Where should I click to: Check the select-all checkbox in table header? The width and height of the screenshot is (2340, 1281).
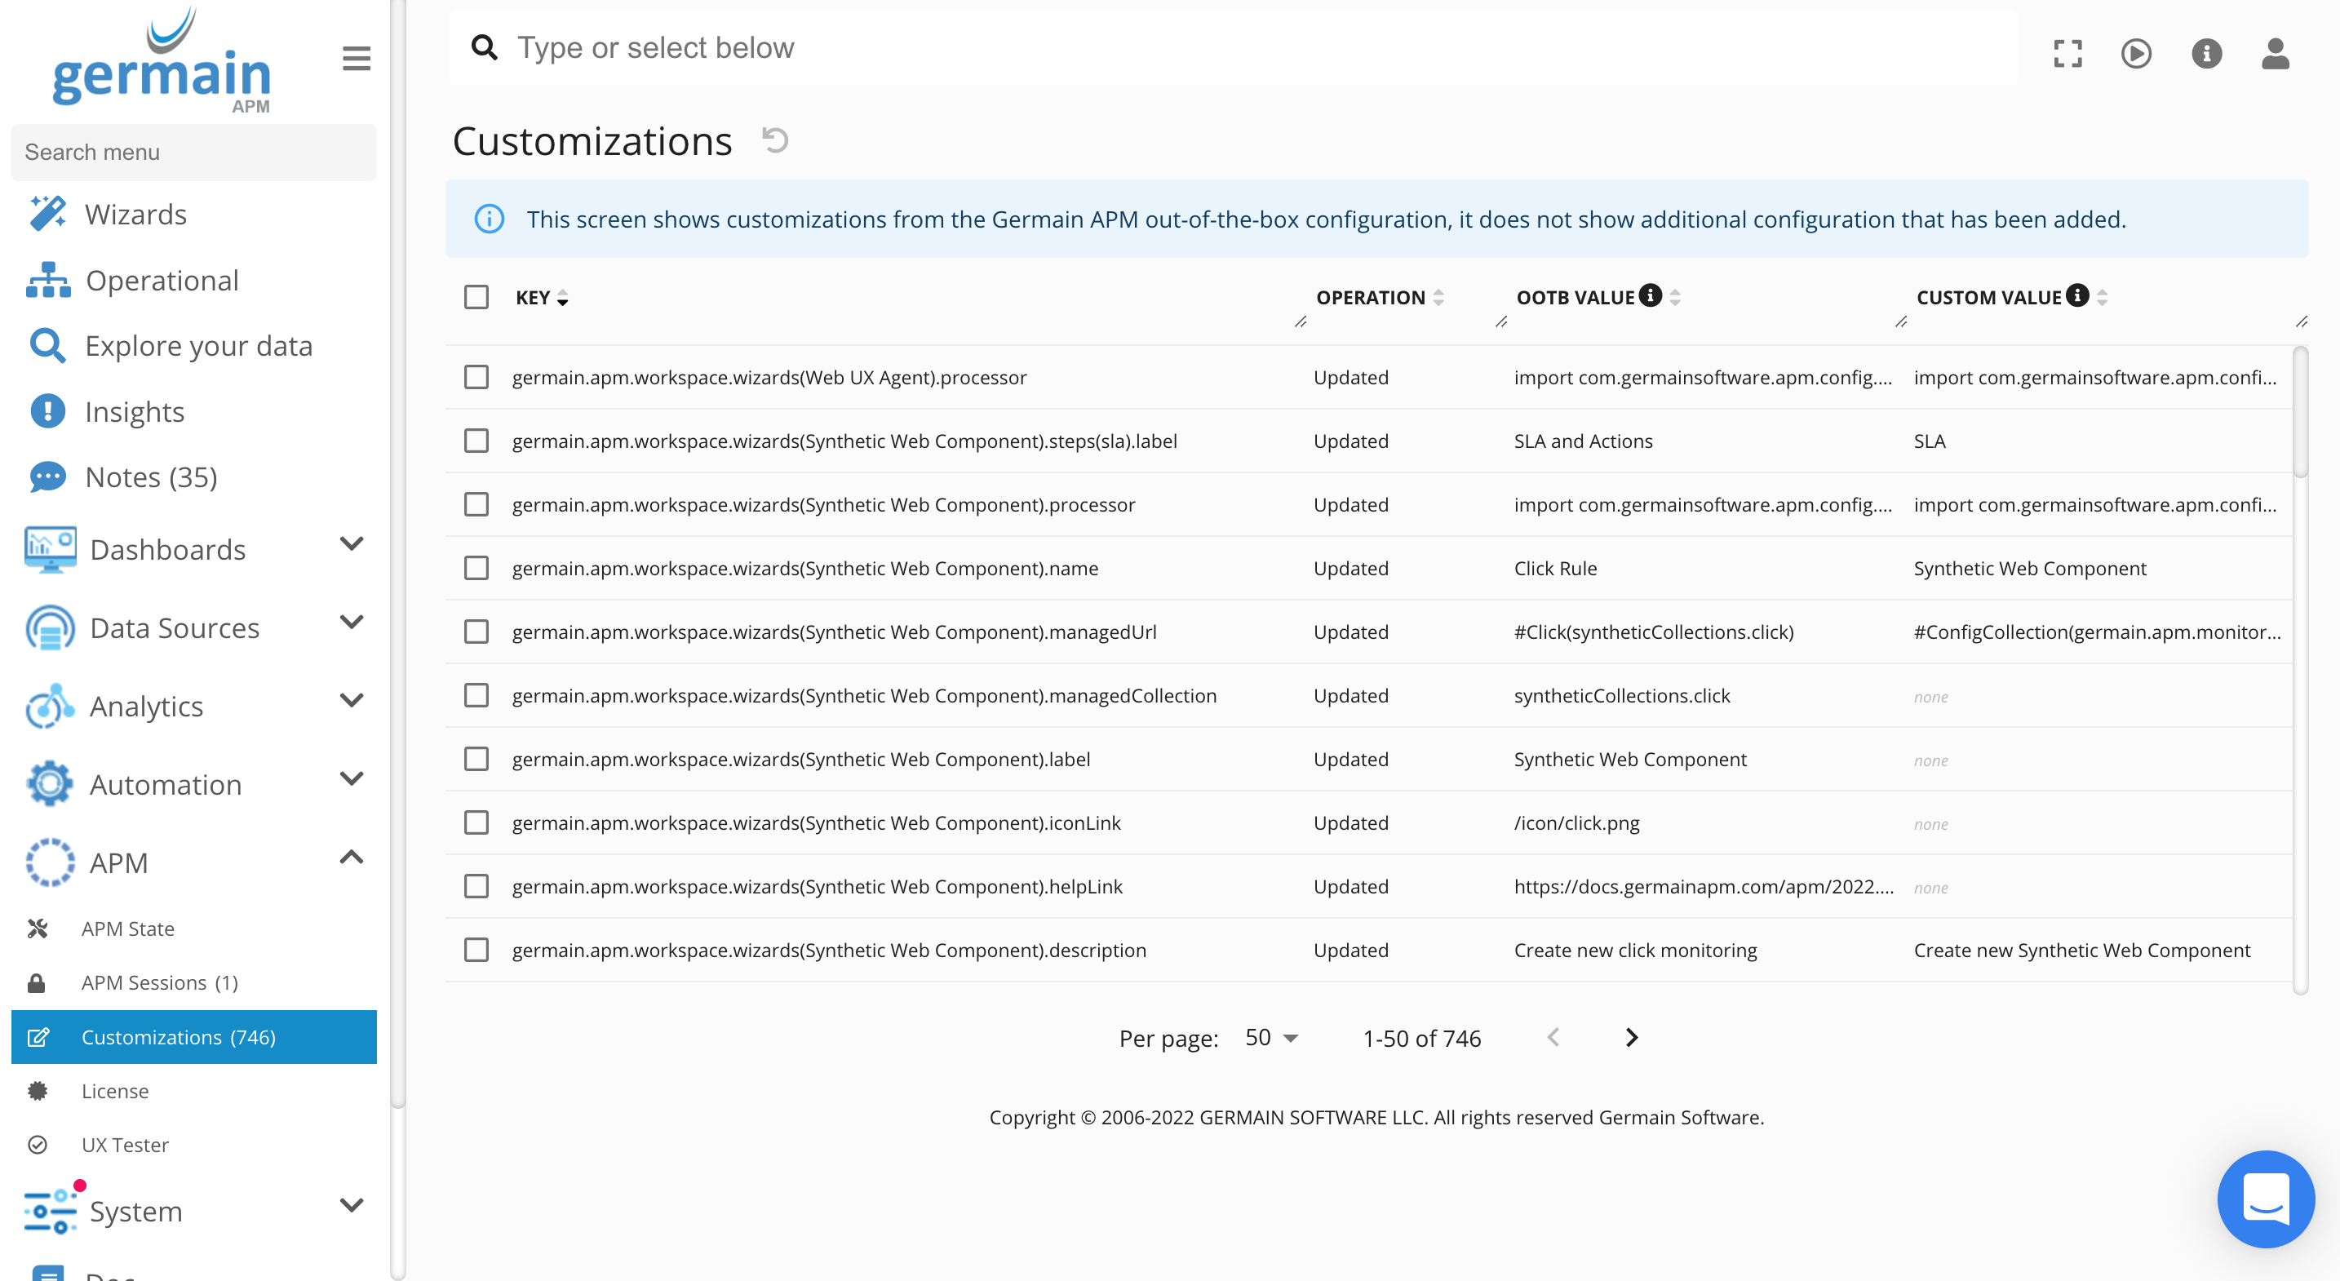476,297
